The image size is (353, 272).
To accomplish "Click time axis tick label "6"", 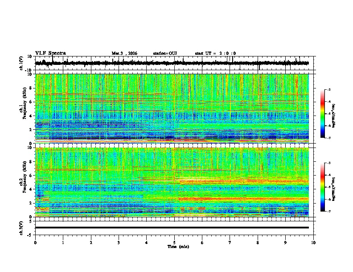I will click(x=202, y=243).
